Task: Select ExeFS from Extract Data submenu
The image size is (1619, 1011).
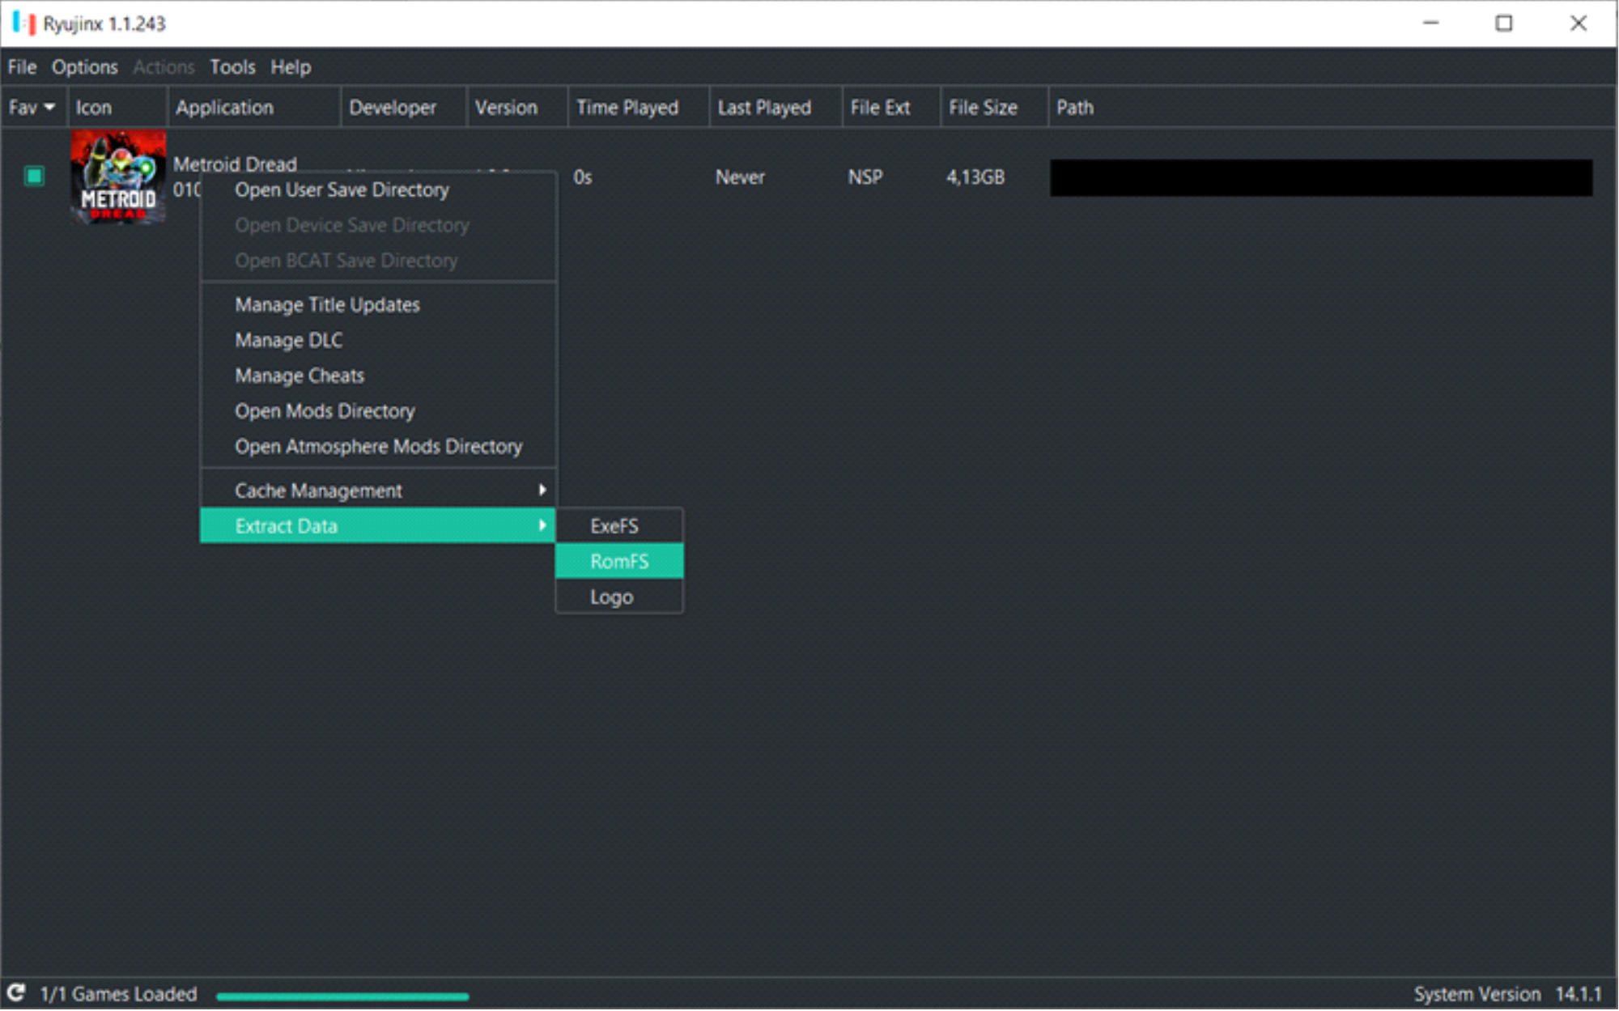Action: click(614, 525)
